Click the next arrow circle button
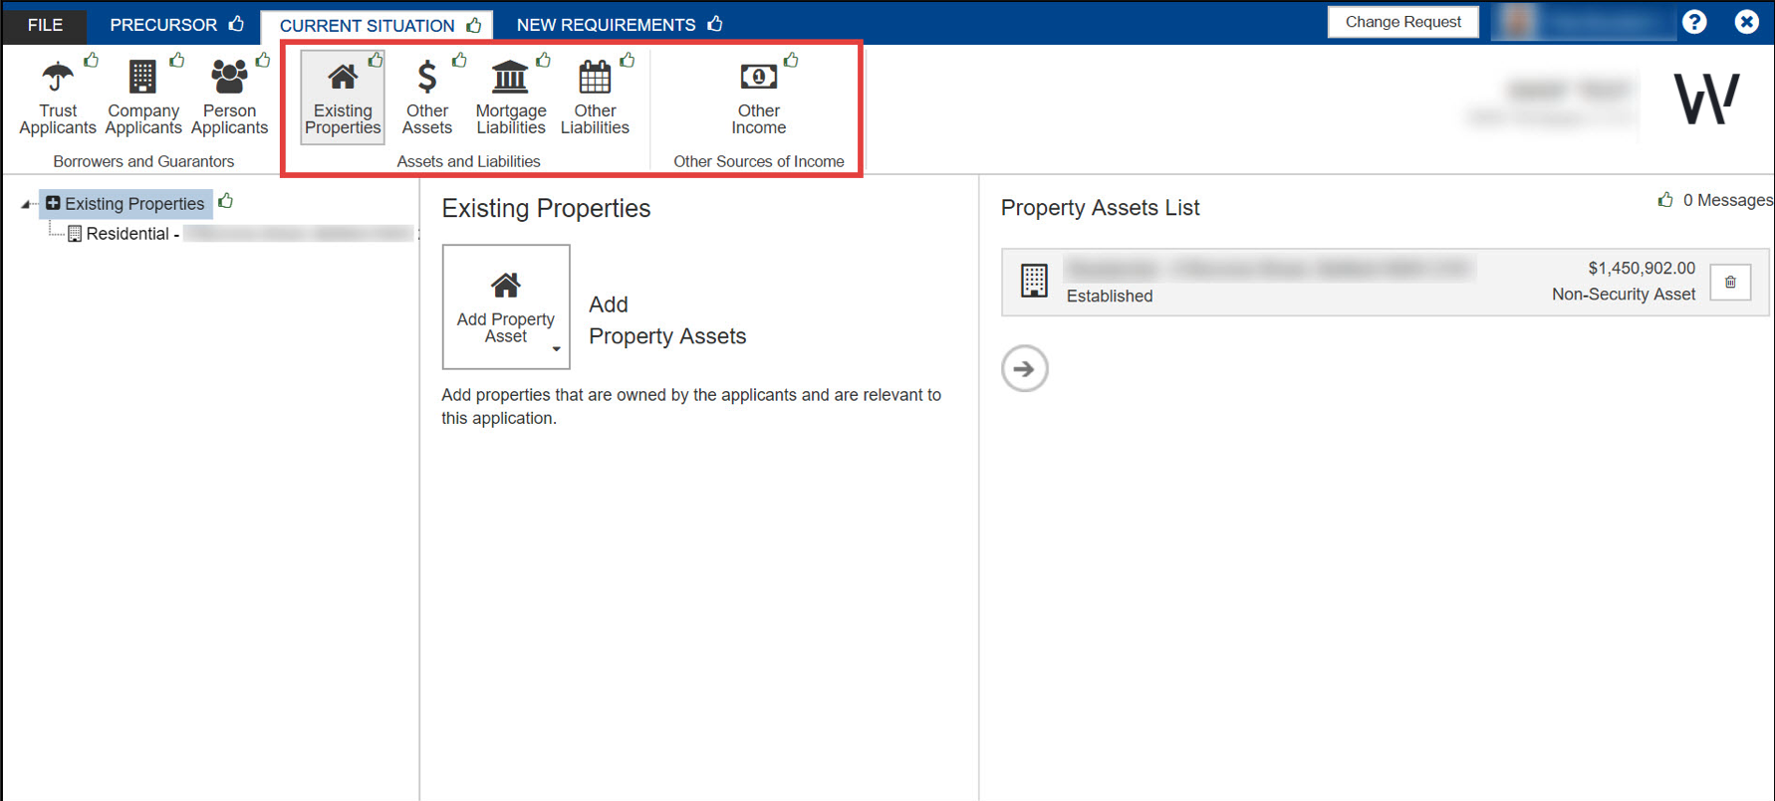 pos(1024,369)
